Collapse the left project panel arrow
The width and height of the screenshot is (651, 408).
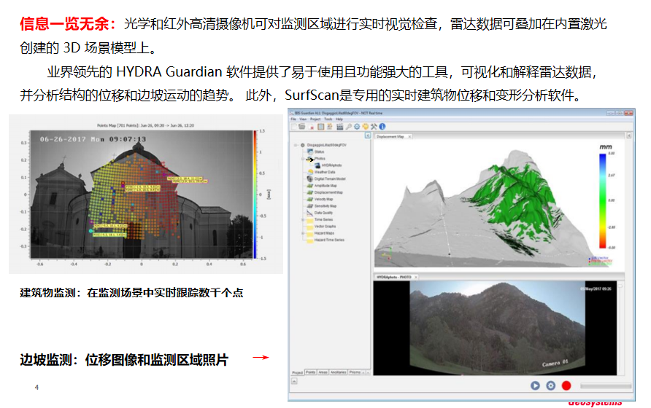(x=366, y=136)
